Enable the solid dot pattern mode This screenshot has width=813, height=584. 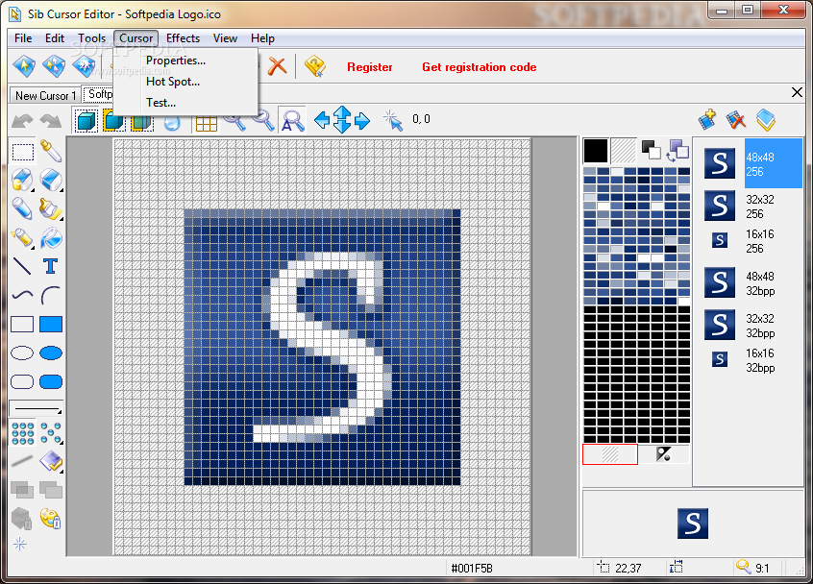pos(22,433)
